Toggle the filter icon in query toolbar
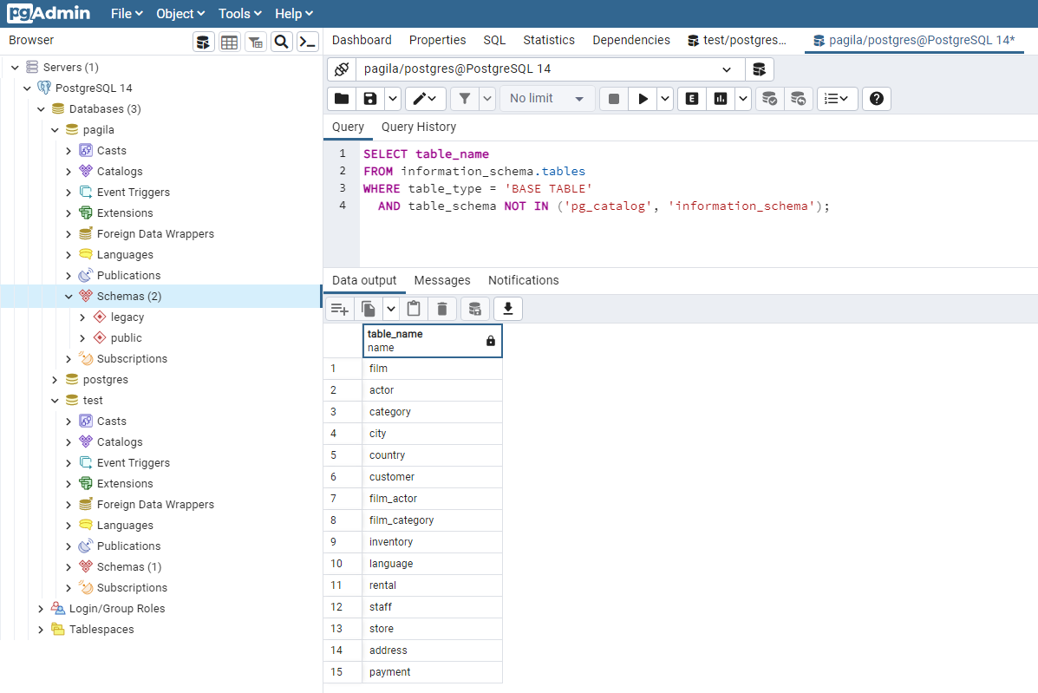This screenshot has height=693, width=1038. point(467,98)
